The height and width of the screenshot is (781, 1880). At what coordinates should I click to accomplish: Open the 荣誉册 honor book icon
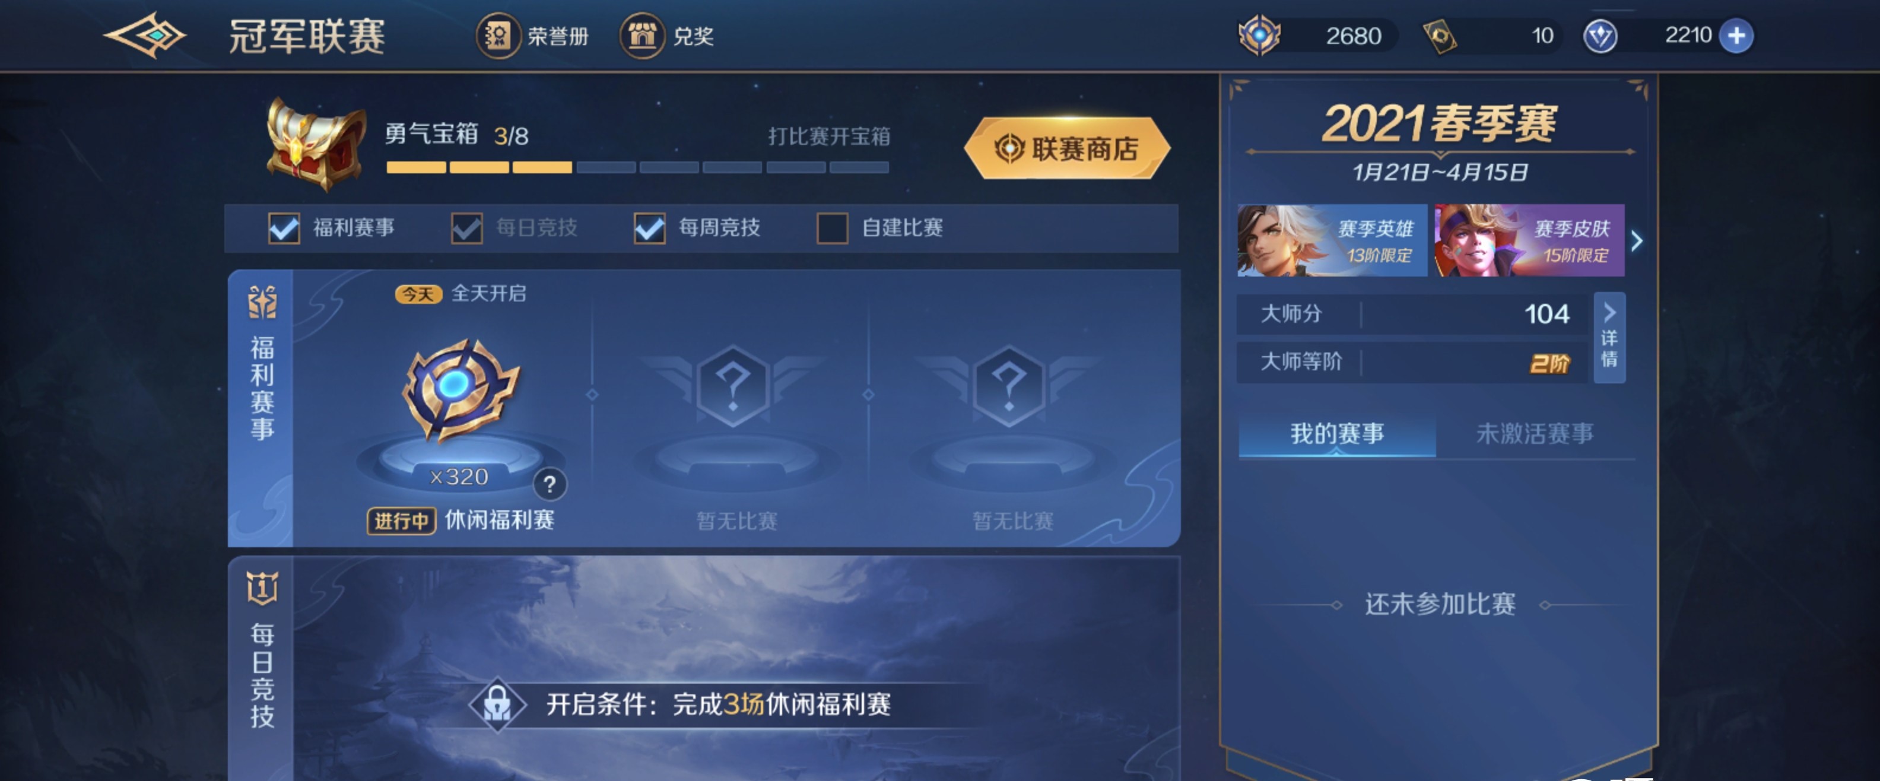coord(498,35)
